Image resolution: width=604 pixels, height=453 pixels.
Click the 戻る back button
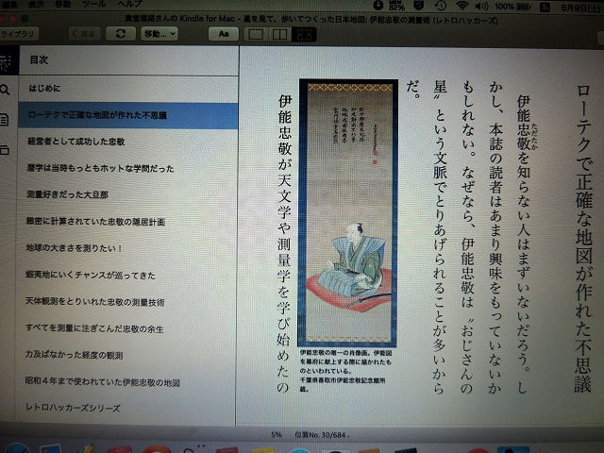(x=85, y=34)
